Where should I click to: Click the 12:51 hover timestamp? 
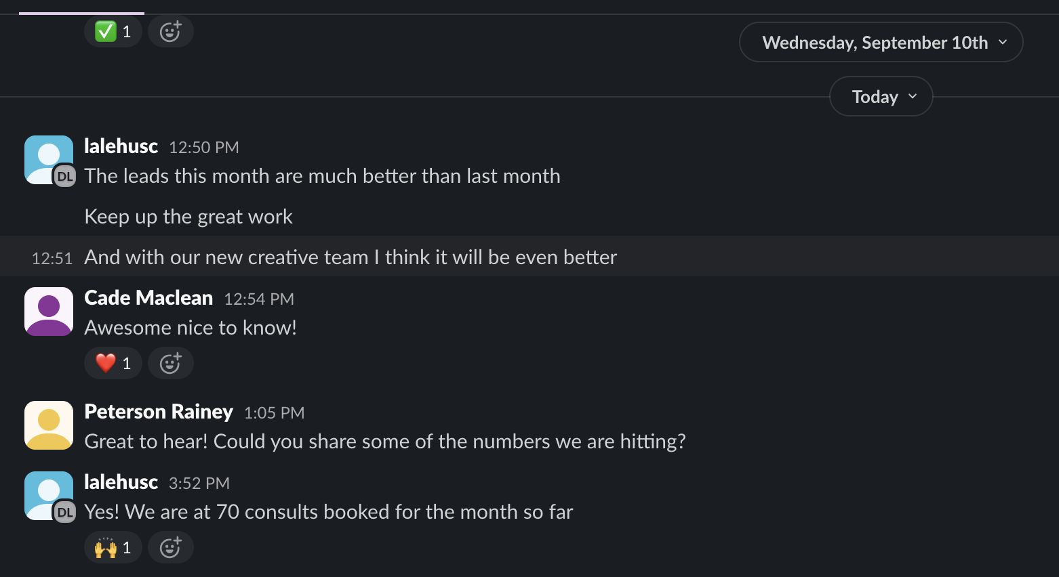52,258
